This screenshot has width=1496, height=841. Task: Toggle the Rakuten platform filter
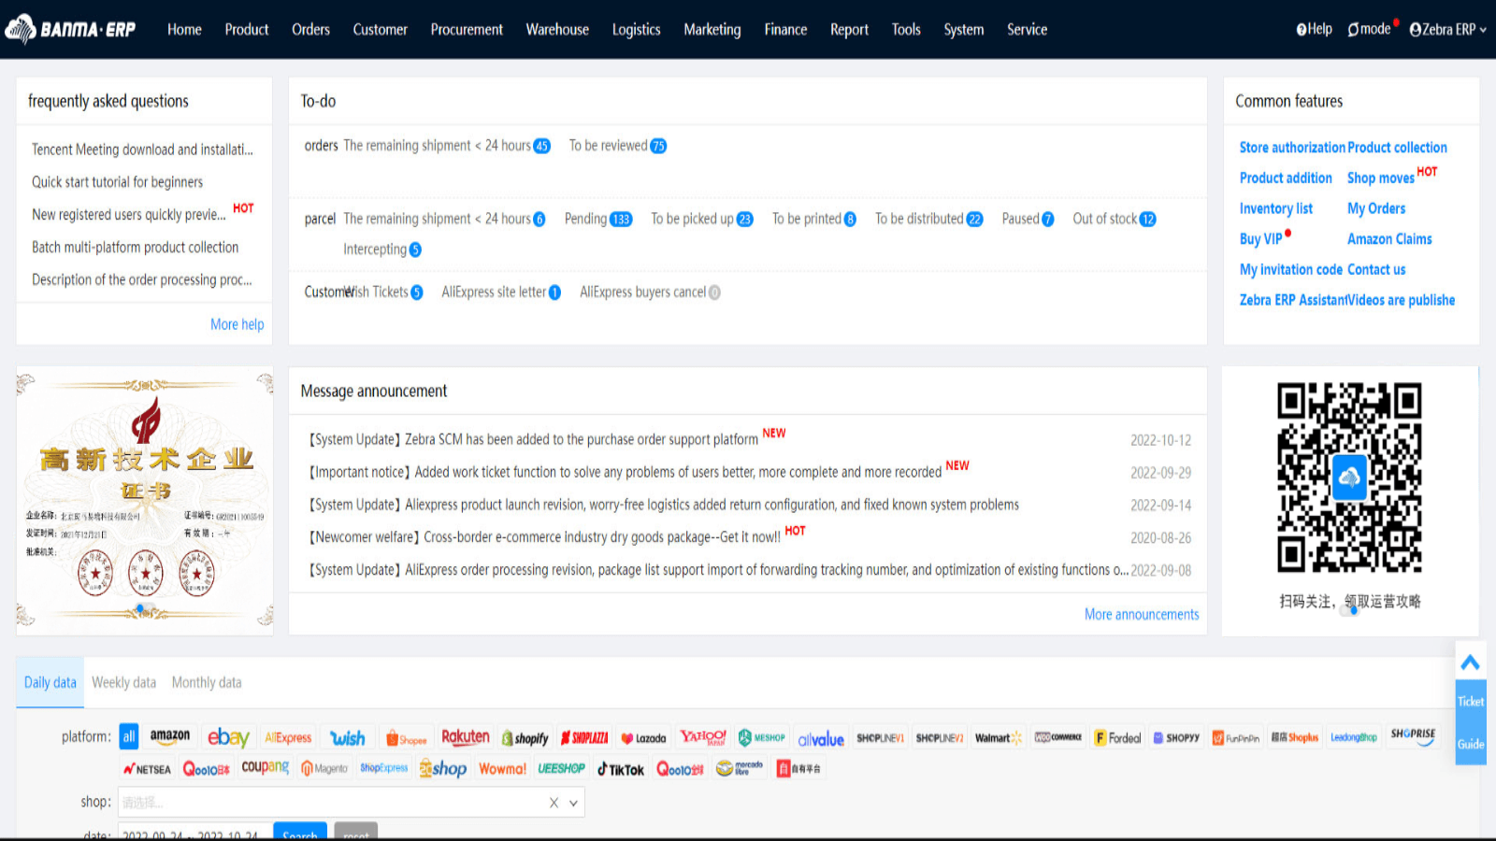tap(466, 736)
